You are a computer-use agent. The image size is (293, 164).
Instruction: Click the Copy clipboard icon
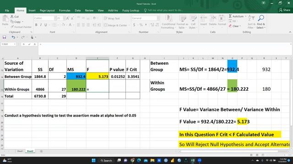click(x=12, y=22)
